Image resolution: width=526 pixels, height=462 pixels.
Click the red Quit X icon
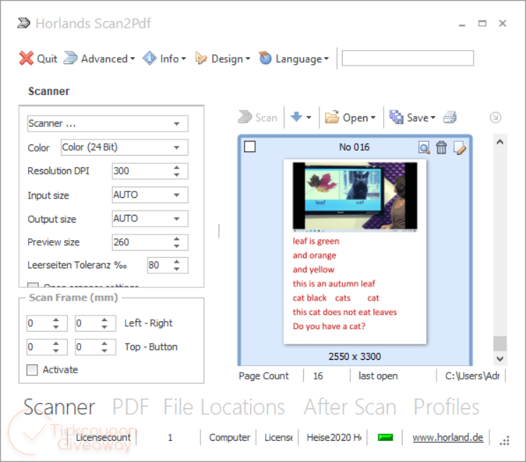[26, 58]
